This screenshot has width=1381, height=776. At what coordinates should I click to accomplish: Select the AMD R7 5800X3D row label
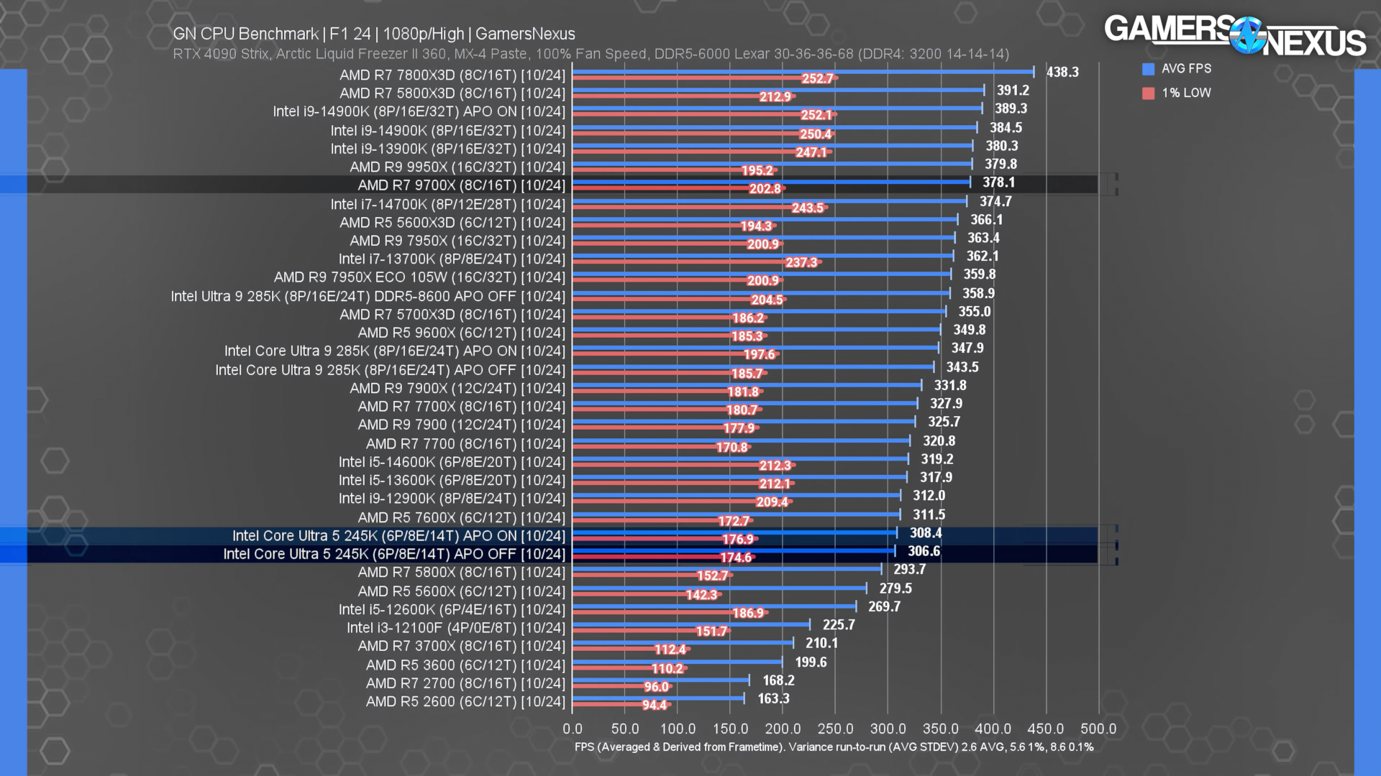coord(452,93)
